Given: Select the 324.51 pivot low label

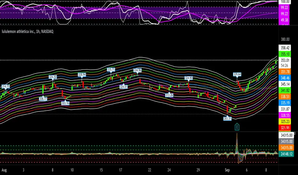Looking at the screenshot, I should pos(123,87).
